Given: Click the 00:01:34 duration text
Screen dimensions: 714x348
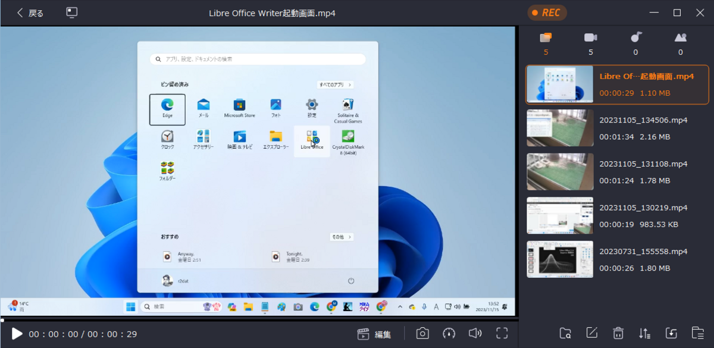Looking at the screenshot, I should pos(616,137).
